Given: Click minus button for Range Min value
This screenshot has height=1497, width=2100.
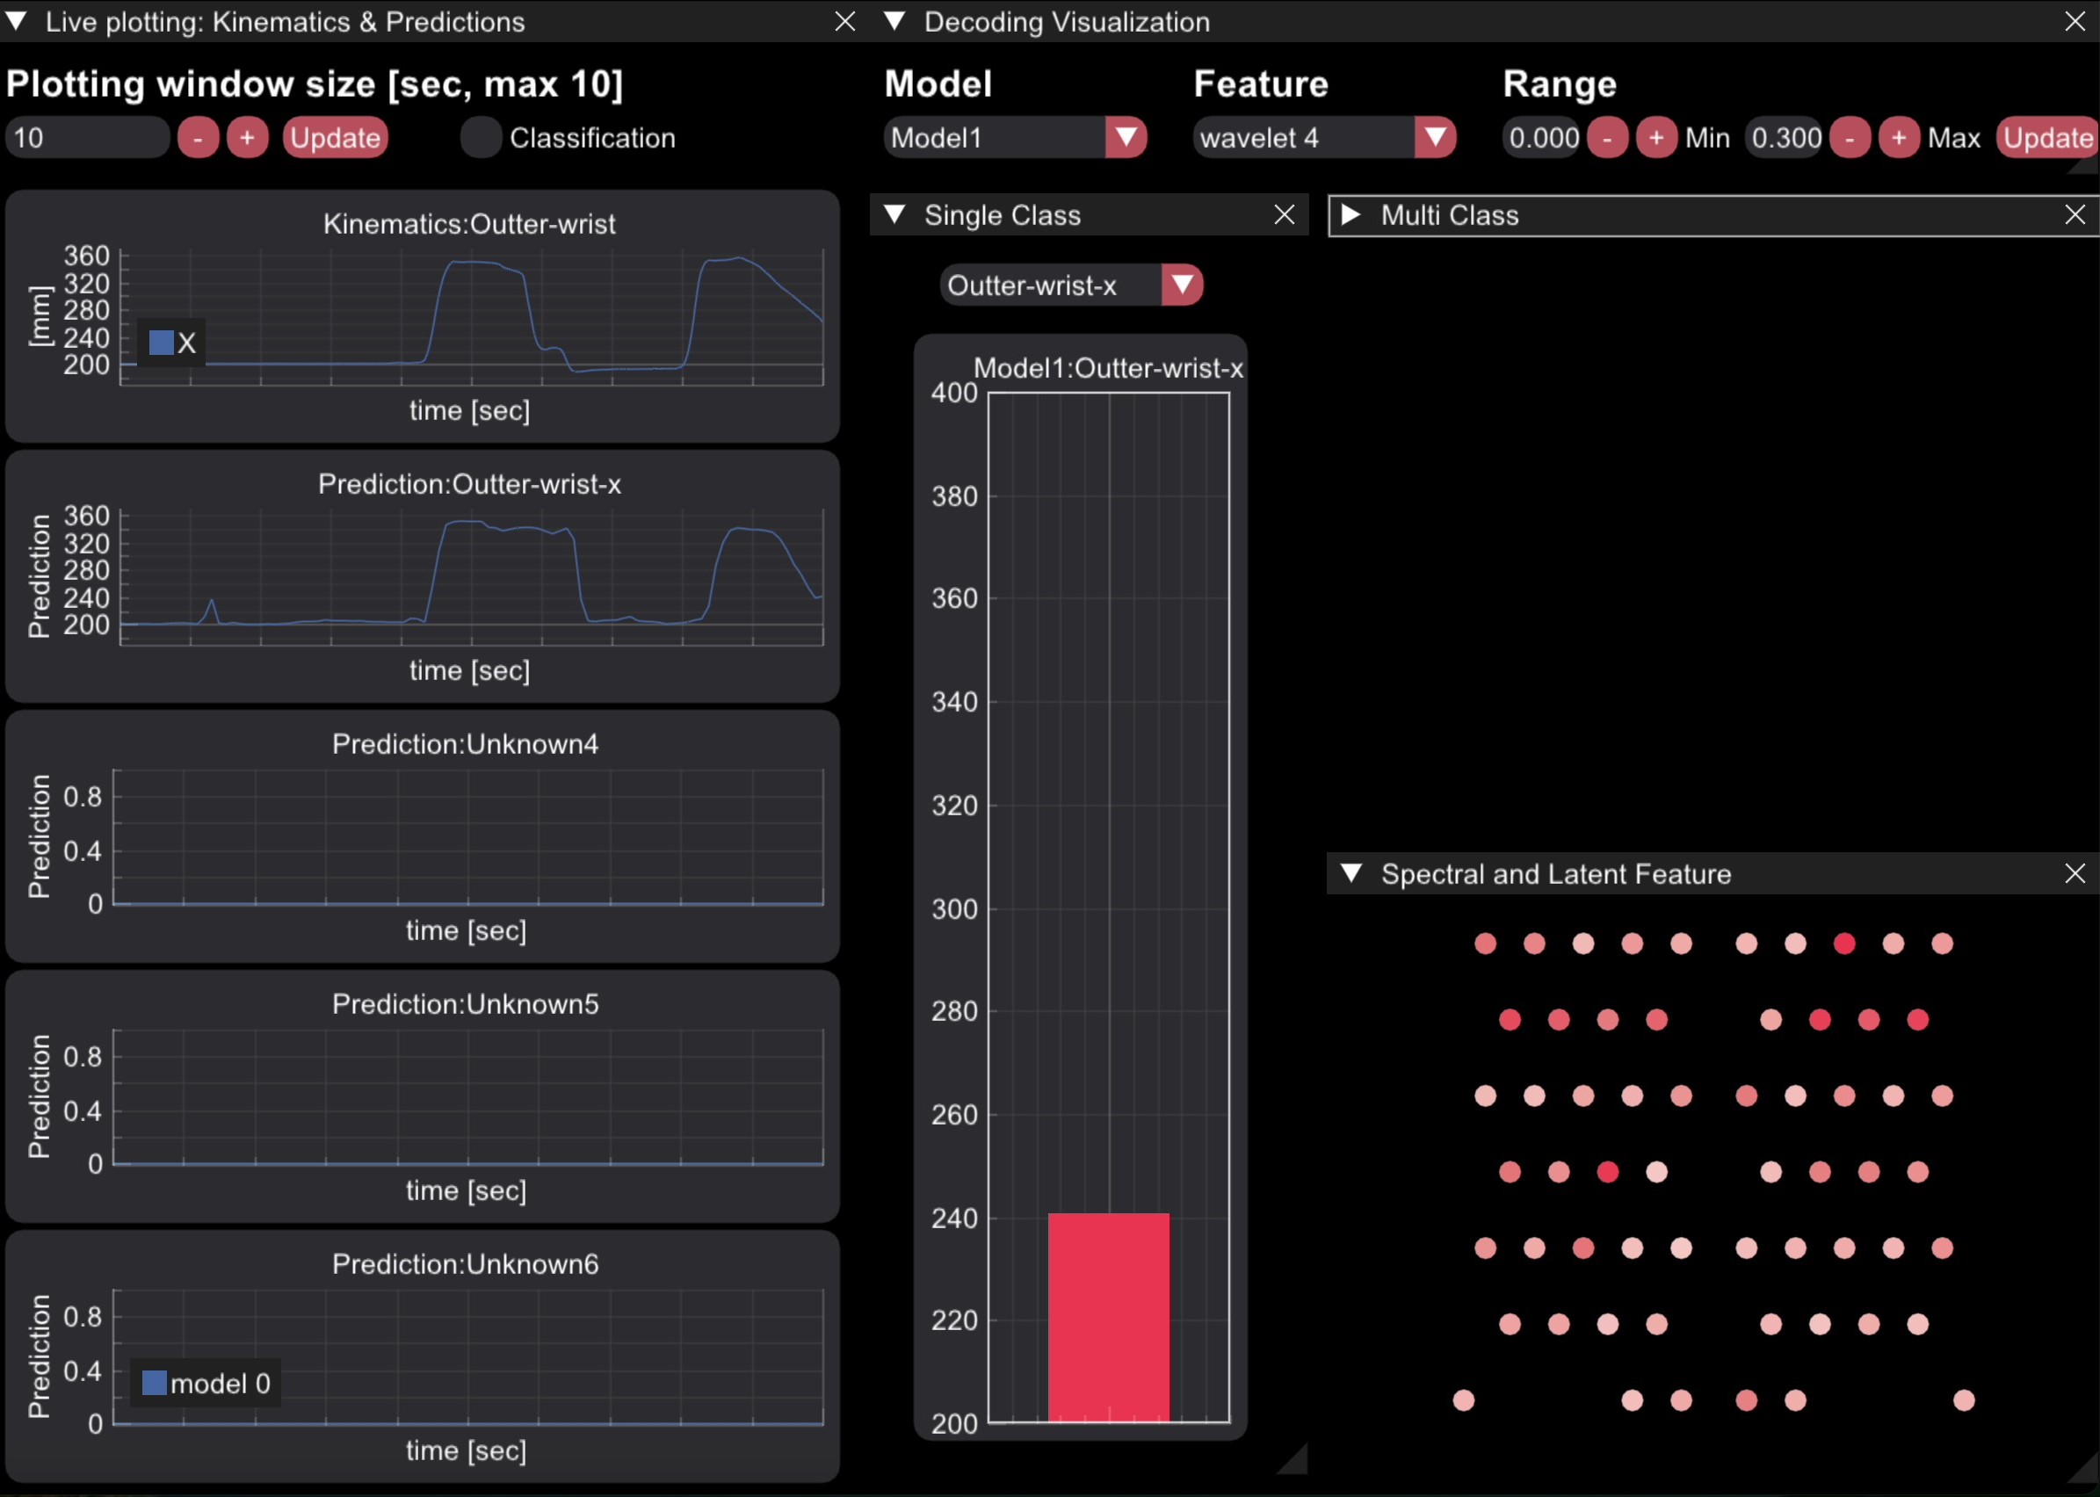Looking at the screenshot, I should pos(1607,138).
